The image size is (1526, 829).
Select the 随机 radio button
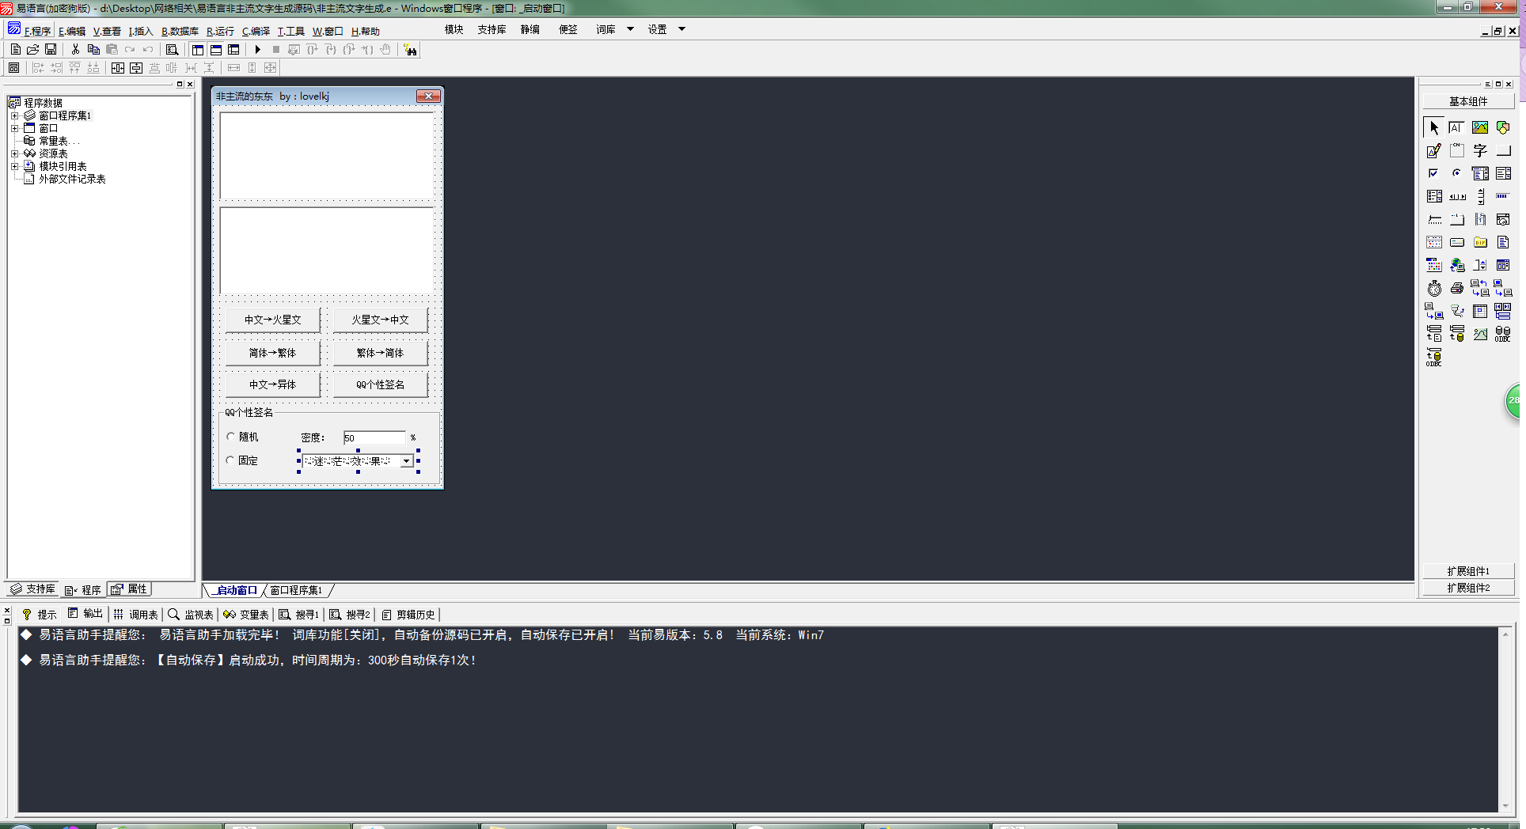pos(231,437)
